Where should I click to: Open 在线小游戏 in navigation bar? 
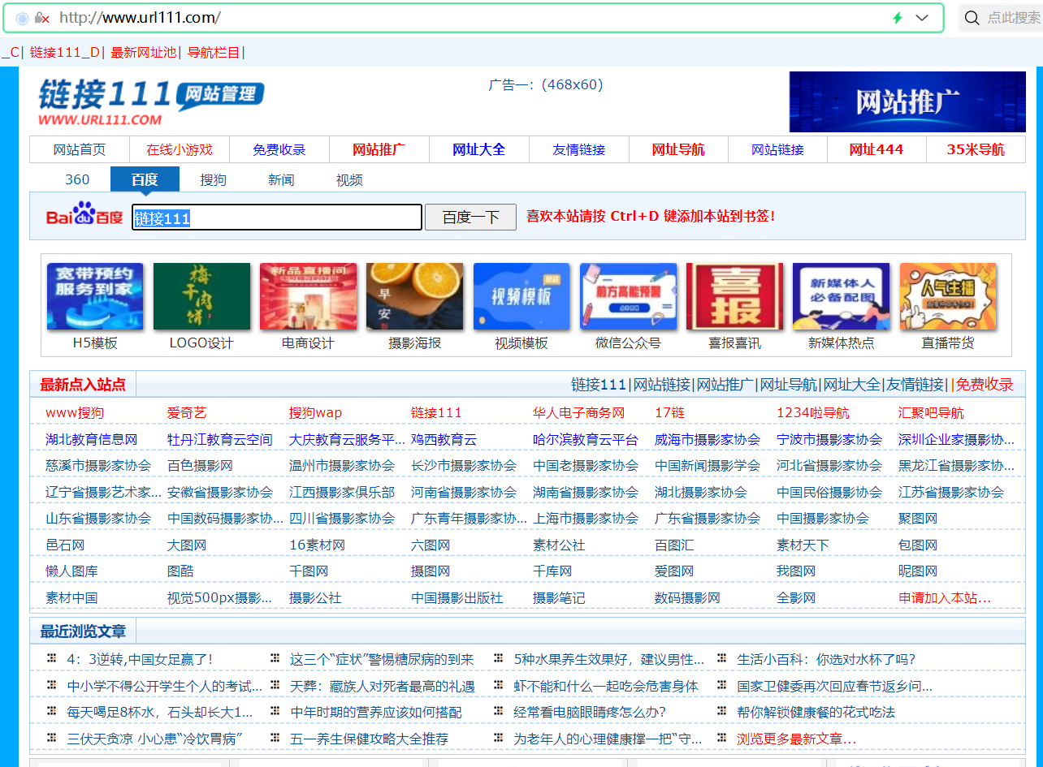[180, 149]
